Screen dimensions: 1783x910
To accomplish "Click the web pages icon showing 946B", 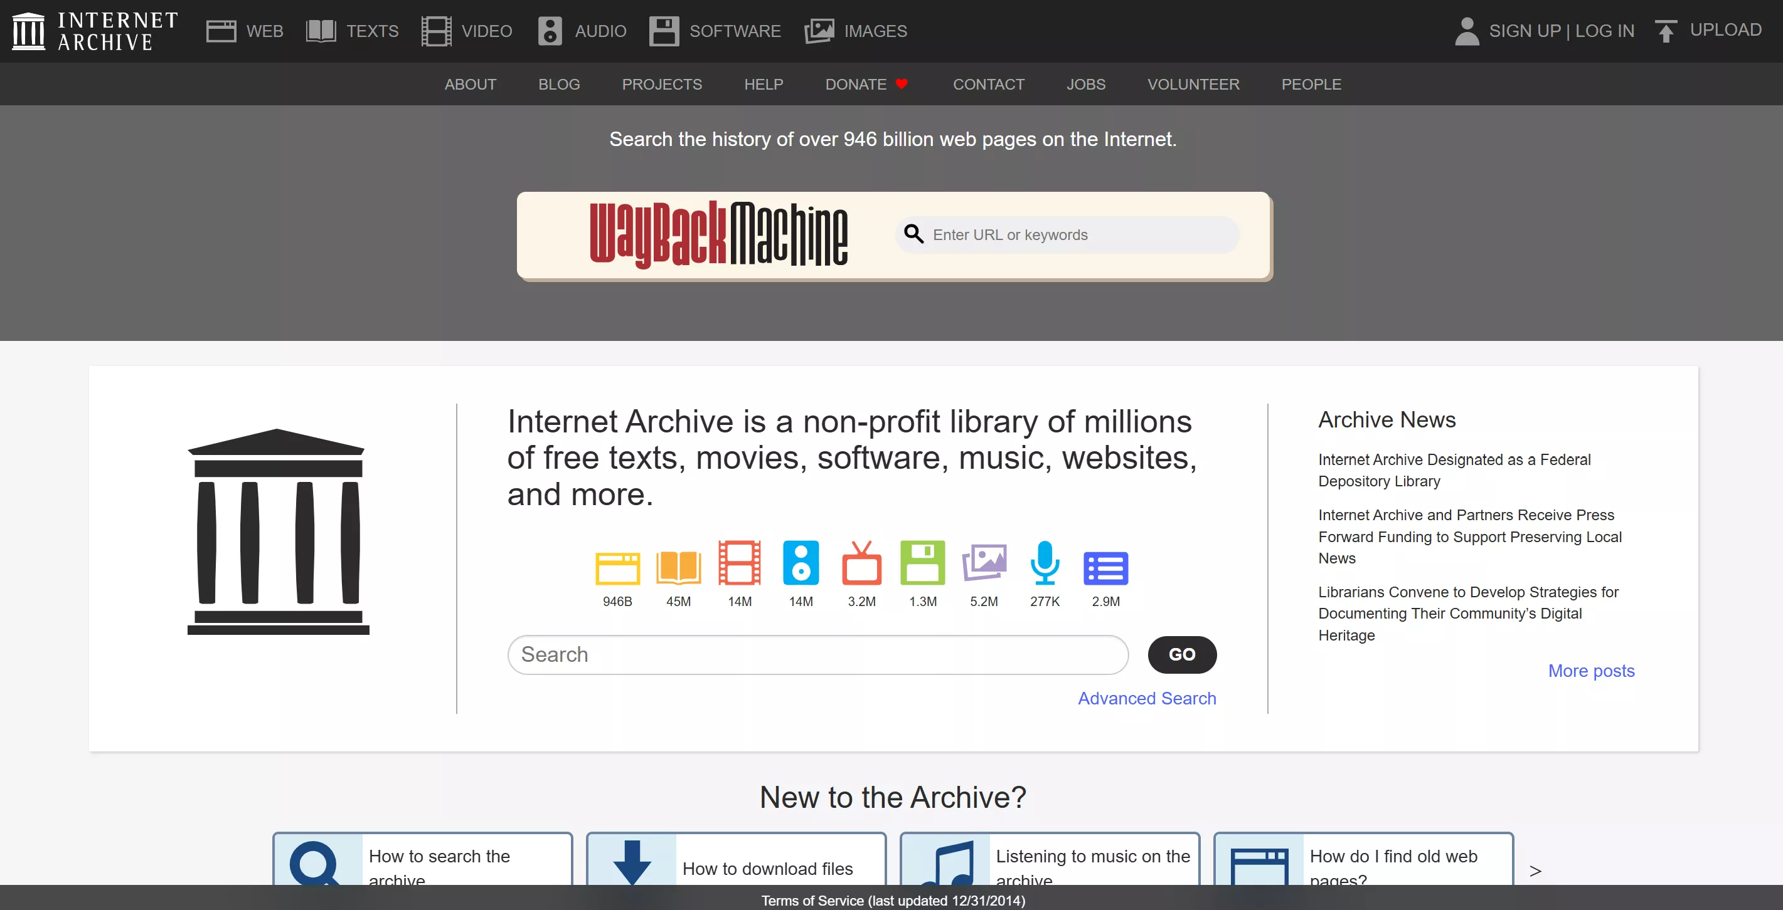I will point(617,568).
